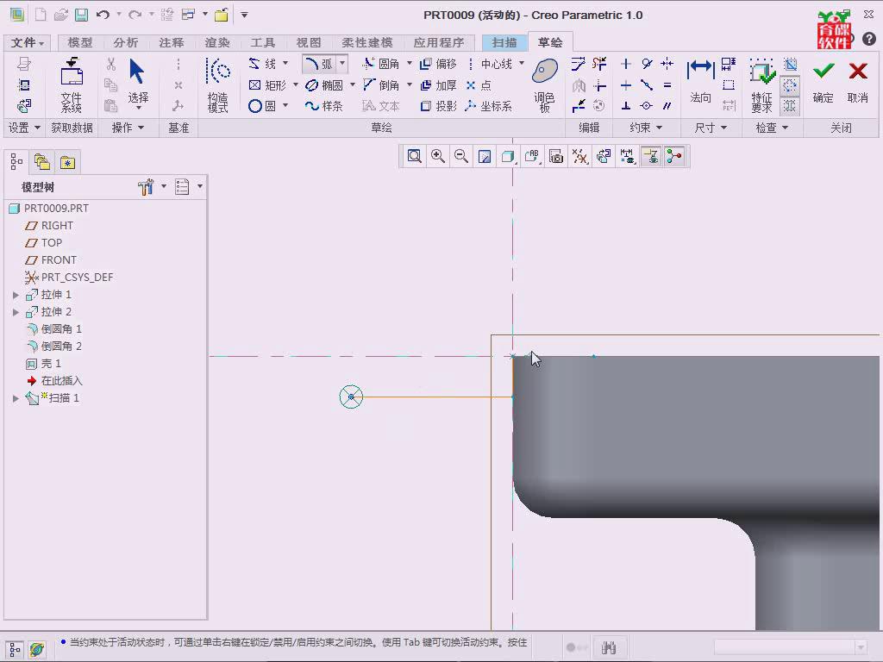Open the 检查 group dropdown
883x662 pixels.
[x=772, y=128]
